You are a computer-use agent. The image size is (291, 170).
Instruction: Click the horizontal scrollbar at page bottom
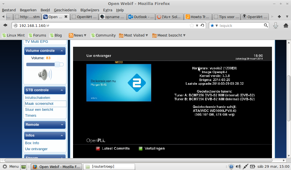pyautogui.click(x=138, y=160)
